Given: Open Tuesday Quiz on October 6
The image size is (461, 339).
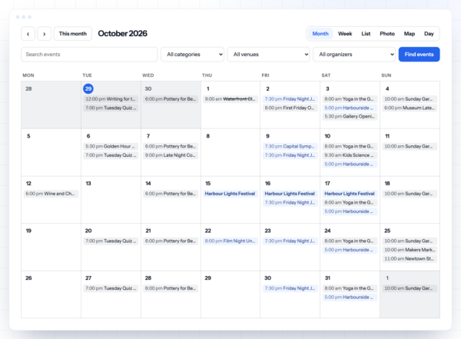Looking at the screenshot, I should pyautogui.click(x=111, y=155).
